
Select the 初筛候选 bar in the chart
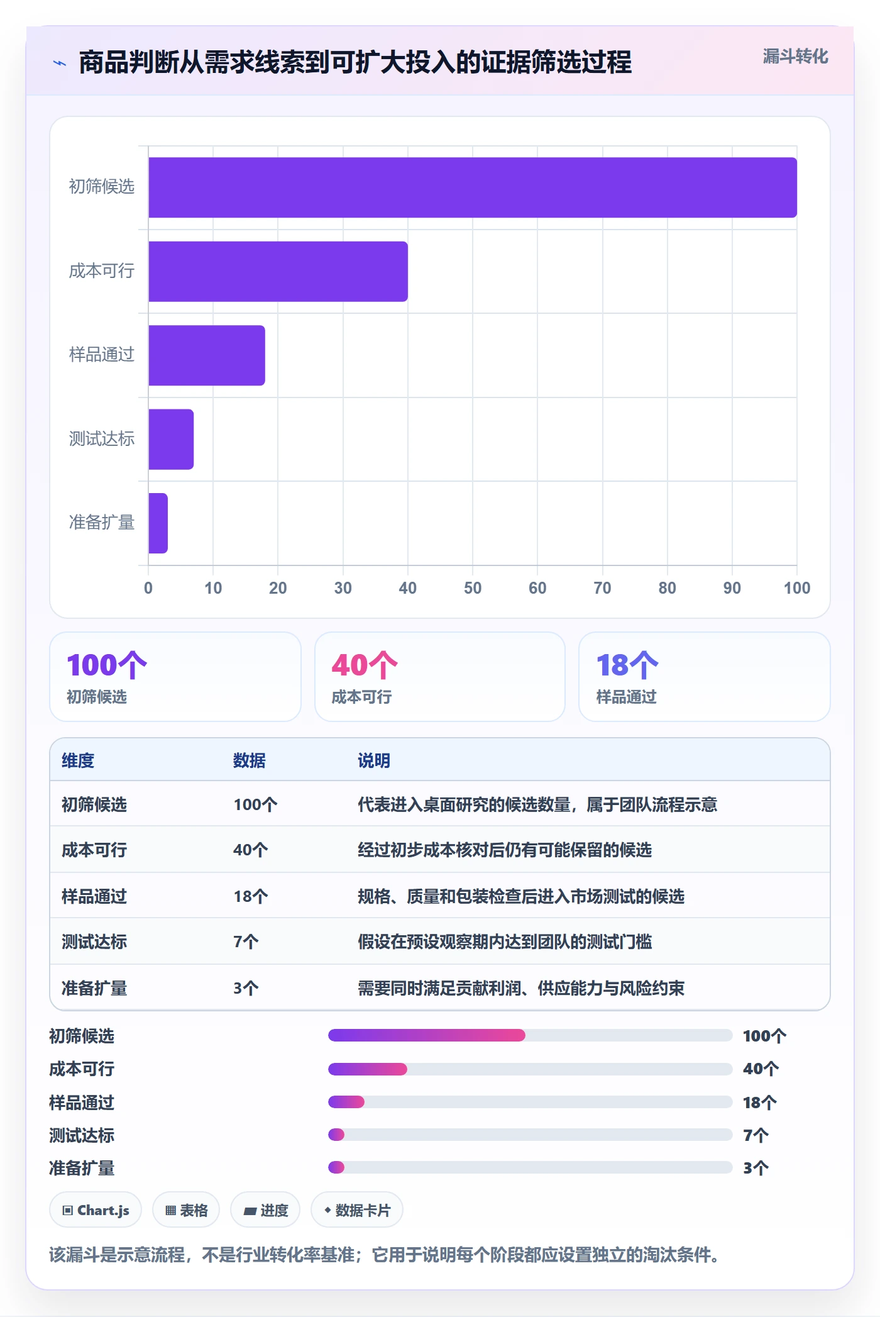click(473, 187)
